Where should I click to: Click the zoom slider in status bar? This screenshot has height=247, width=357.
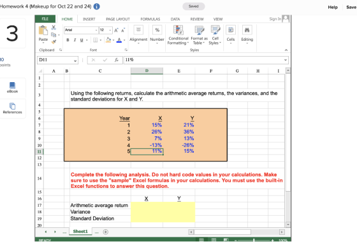click(254, 240)
